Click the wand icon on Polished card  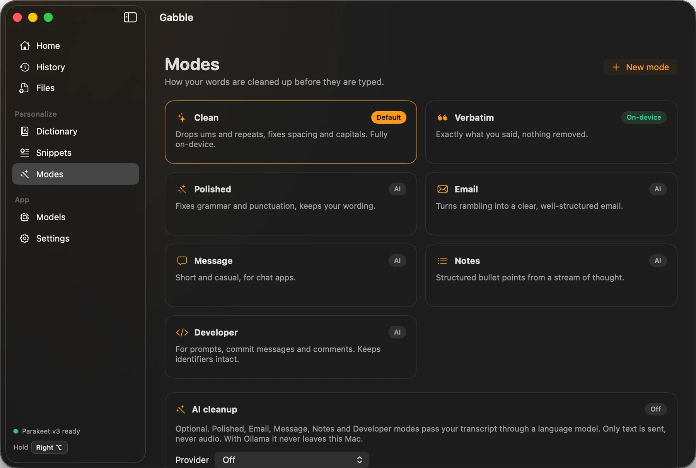point(182,189)
